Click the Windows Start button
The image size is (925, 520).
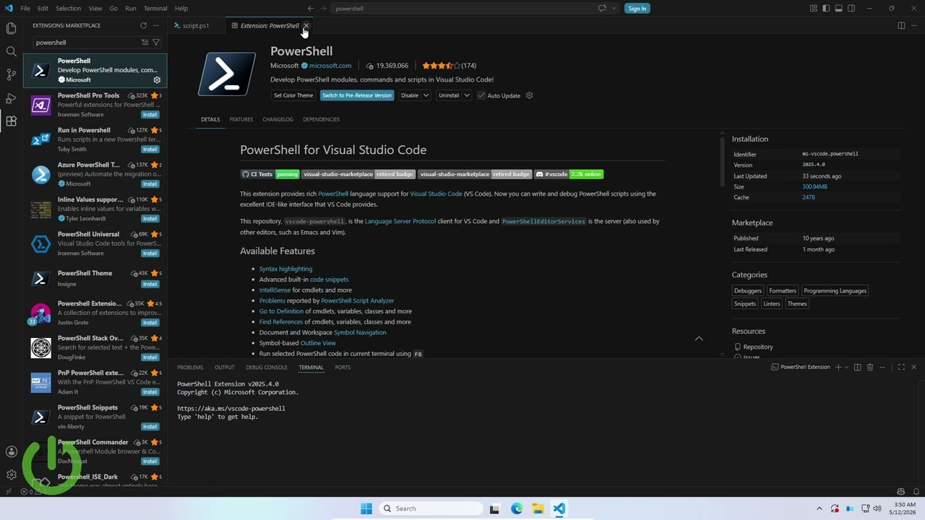tap(366, 508)
